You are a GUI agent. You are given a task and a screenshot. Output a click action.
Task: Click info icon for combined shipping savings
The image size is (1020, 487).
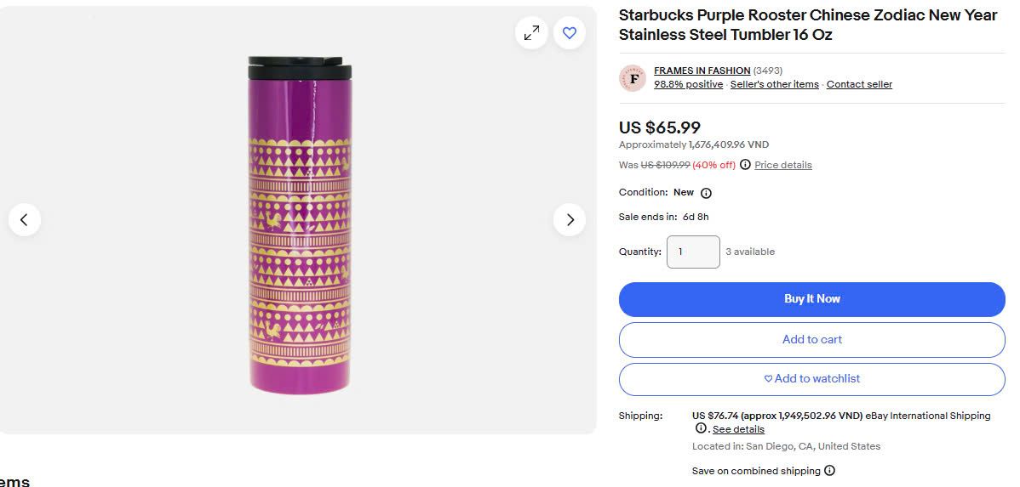(829, 471)
